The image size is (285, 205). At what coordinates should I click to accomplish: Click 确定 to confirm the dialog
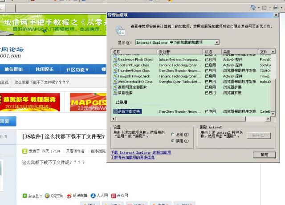[264, 155]
